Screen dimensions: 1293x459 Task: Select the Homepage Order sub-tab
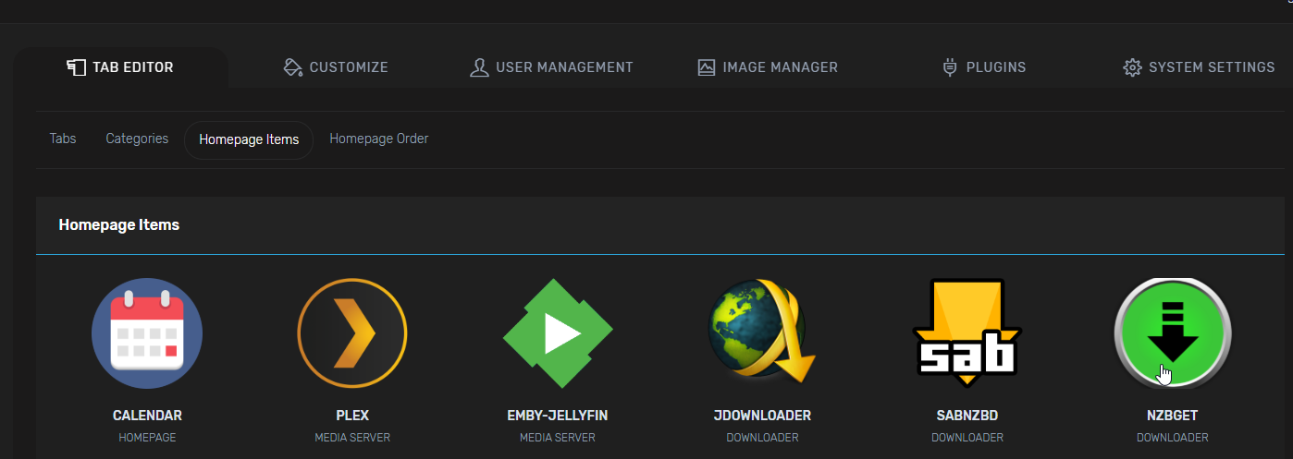379,139
